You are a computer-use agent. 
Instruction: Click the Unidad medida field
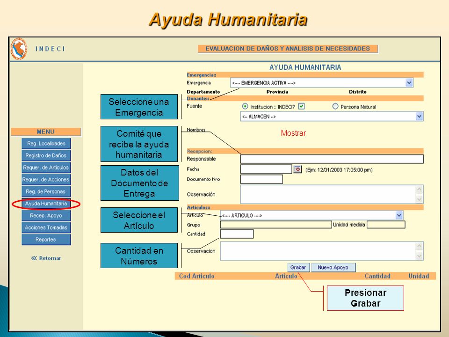pos(386,225)
